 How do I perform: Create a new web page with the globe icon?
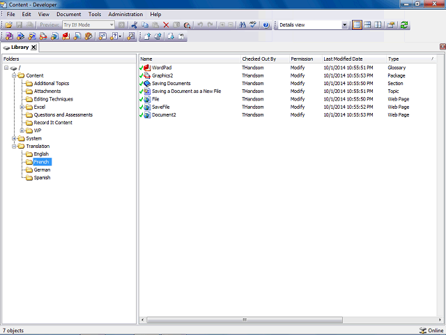54,36
